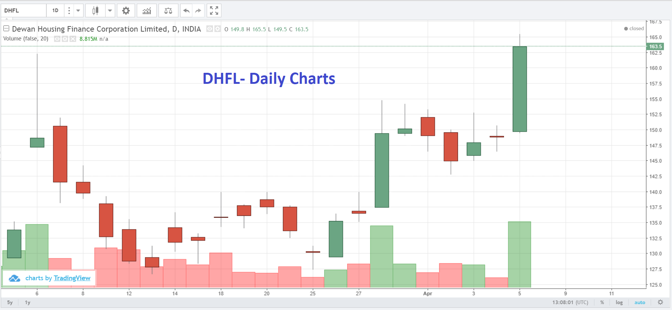
Task: Click the Apr label on time axis
Action: (427, 293)
